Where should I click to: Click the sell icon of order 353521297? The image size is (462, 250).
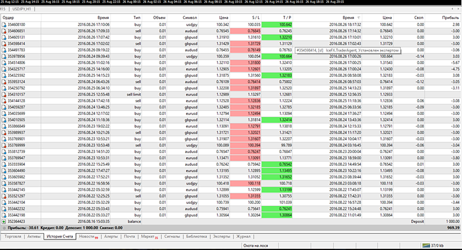(4, 196)
